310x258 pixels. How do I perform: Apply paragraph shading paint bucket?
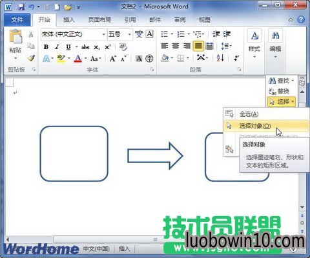165,58
